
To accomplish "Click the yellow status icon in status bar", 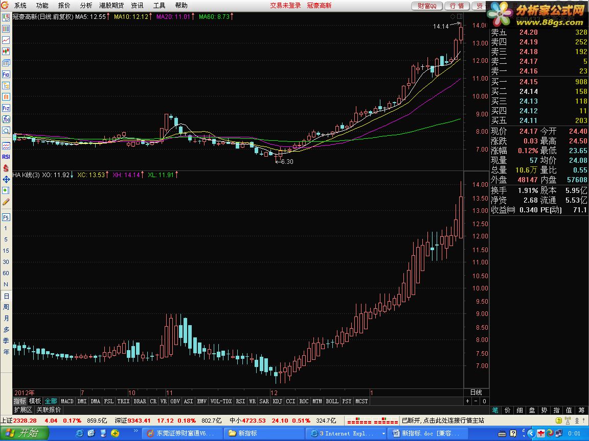I will (559, 421).
